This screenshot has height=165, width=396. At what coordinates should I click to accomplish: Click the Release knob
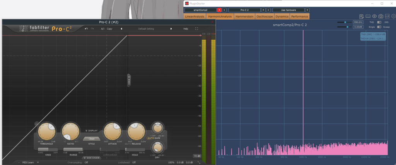pos(137,131)
